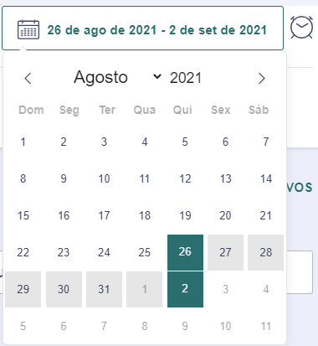This screenshot has height=346, width=318.
Task: Advance to next month with right arrow
Action: coord(261,78)
